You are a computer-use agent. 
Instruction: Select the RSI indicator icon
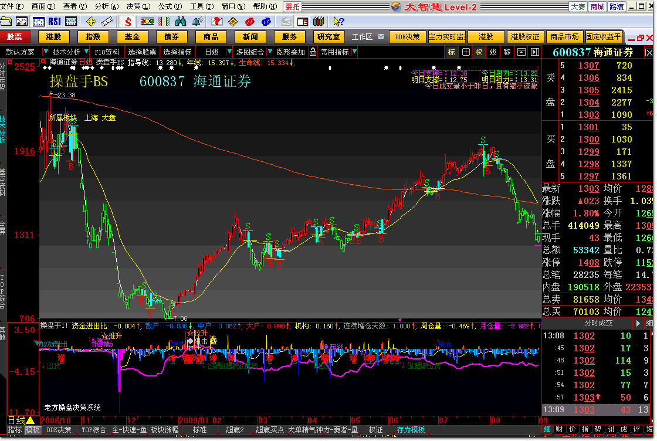point(55,21)
